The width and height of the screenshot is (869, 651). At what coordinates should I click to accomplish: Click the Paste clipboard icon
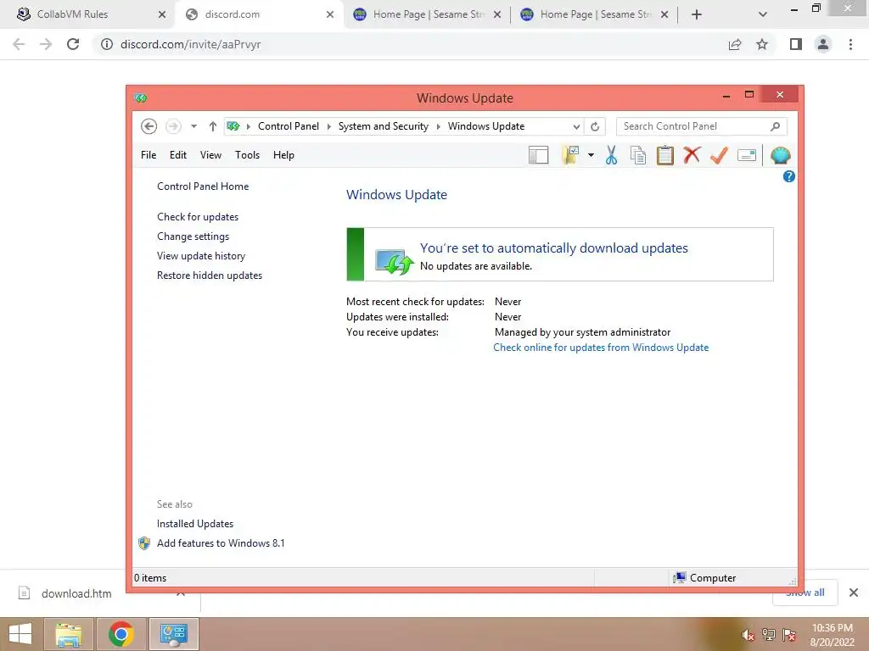coord(665,156)
